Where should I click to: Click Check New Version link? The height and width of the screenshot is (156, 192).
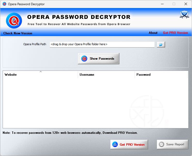click(18, 33)
